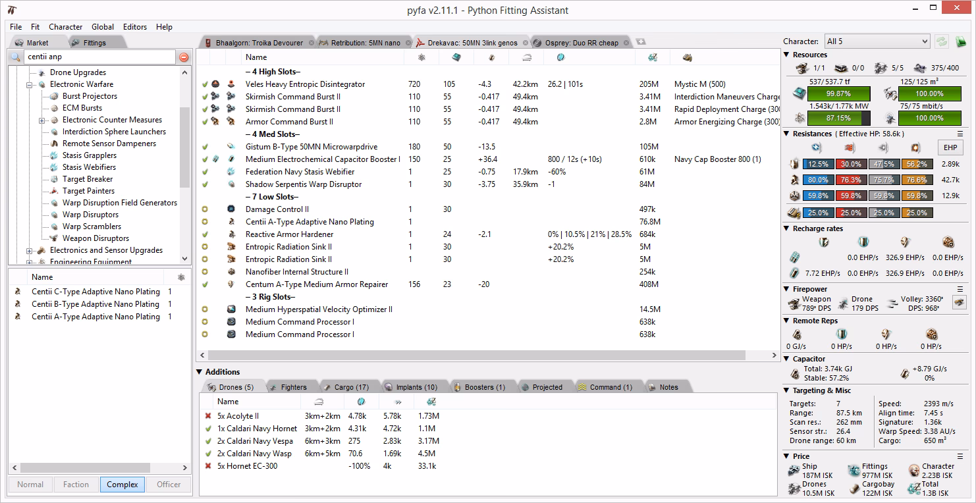Viewport: 976px width, 503px height.
Task: Collapse the Resources panel
Action: (786, 55)
